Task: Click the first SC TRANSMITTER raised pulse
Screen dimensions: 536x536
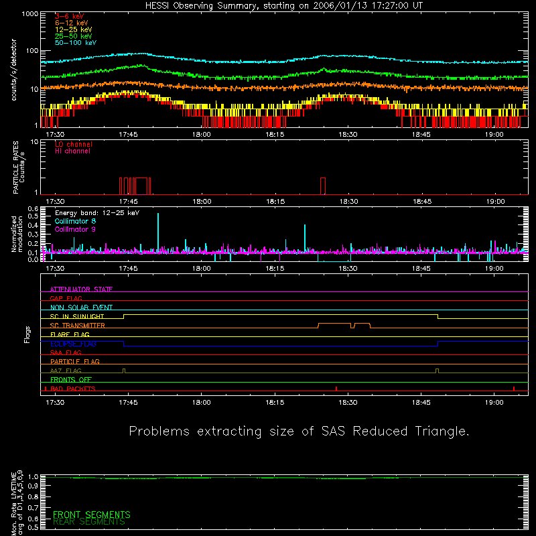Action: [x=334, y=326]
